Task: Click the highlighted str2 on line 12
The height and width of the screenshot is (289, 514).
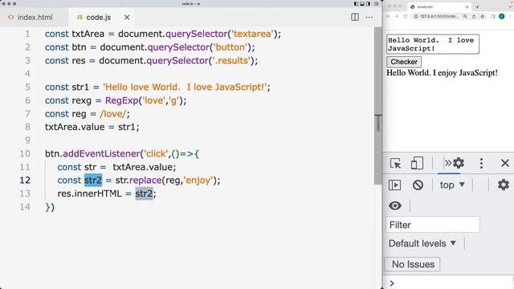Action: (93, 180)
